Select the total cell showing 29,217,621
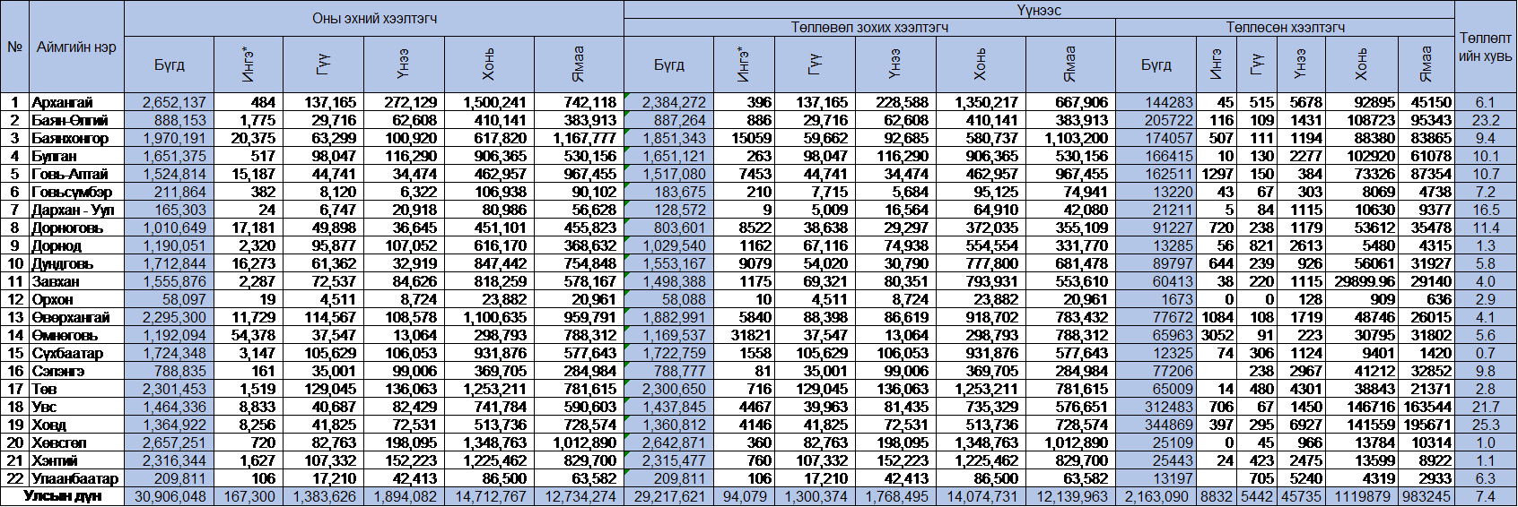Image resolution: width=1518 pixels, height=507 pixels. pos(669,496)
